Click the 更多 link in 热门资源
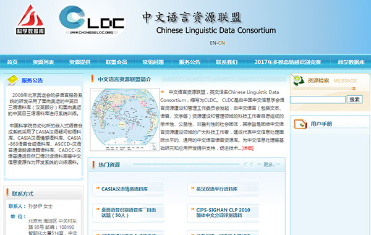This screenshot has height=235, width=371. click(x=269, y=164)
